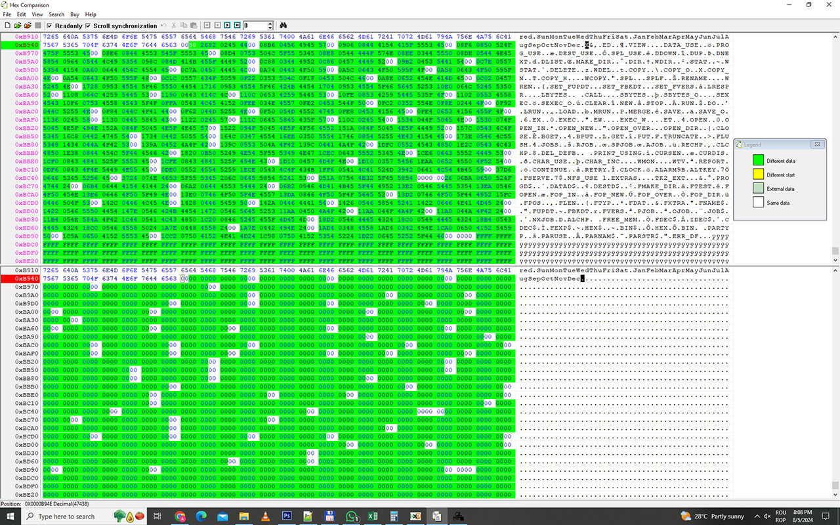Click the 'Same data' legend label
The width and height of the screenshot is (840, 525).
click(778, 203)
